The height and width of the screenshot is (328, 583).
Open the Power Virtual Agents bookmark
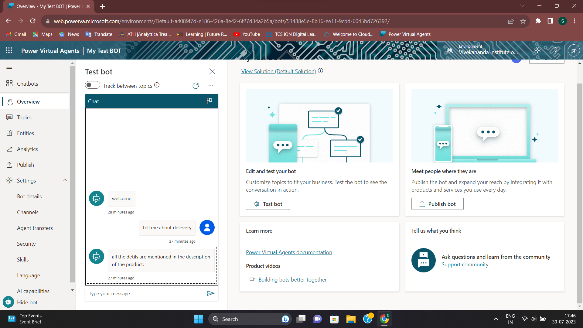[405, 34]
